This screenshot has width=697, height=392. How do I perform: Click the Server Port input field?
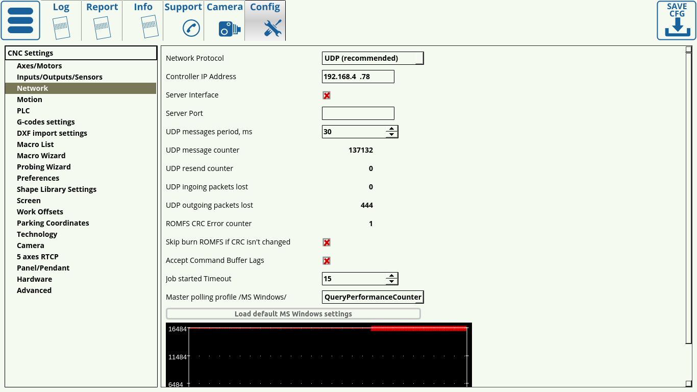[358, 113]
